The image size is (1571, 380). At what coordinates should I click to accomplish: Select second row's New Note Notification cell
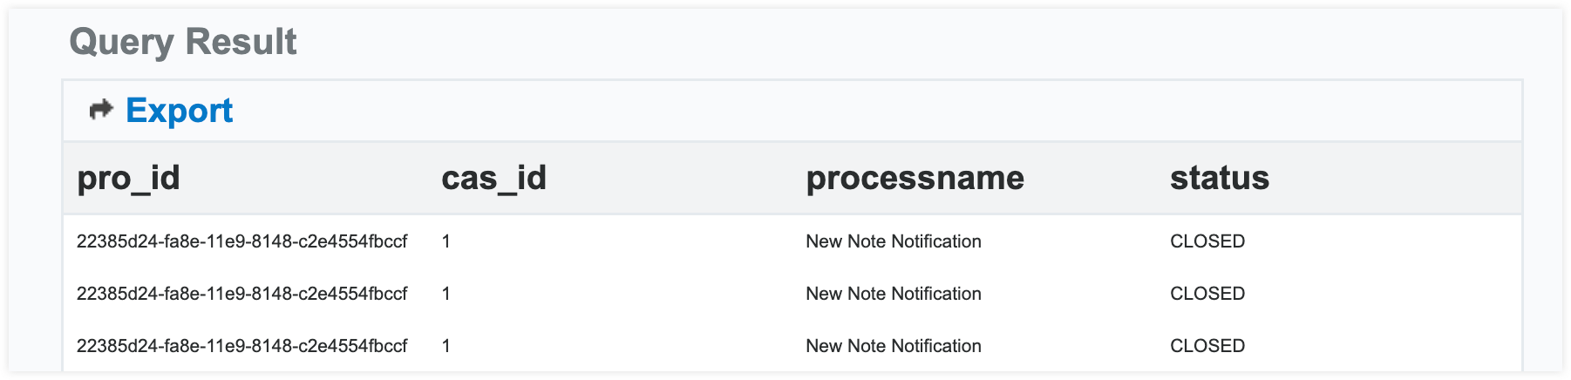[893, 294]
